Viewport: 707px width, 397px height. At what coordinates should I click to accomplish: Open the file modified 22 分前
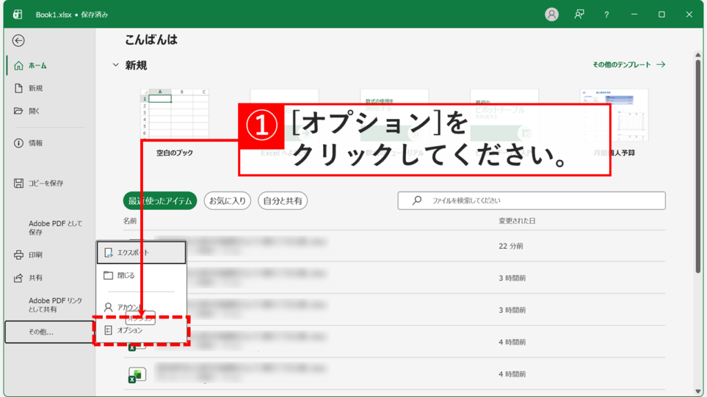point(394,246)
